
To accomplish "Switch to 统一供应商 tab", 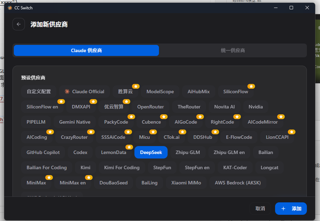I will 233,50.
